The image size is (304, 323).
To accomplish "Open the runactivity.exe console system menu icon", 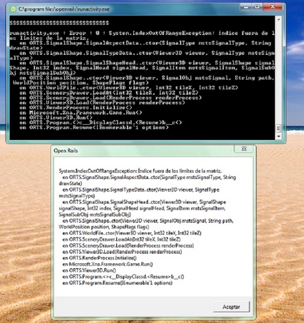I will [x=13, y=9].
